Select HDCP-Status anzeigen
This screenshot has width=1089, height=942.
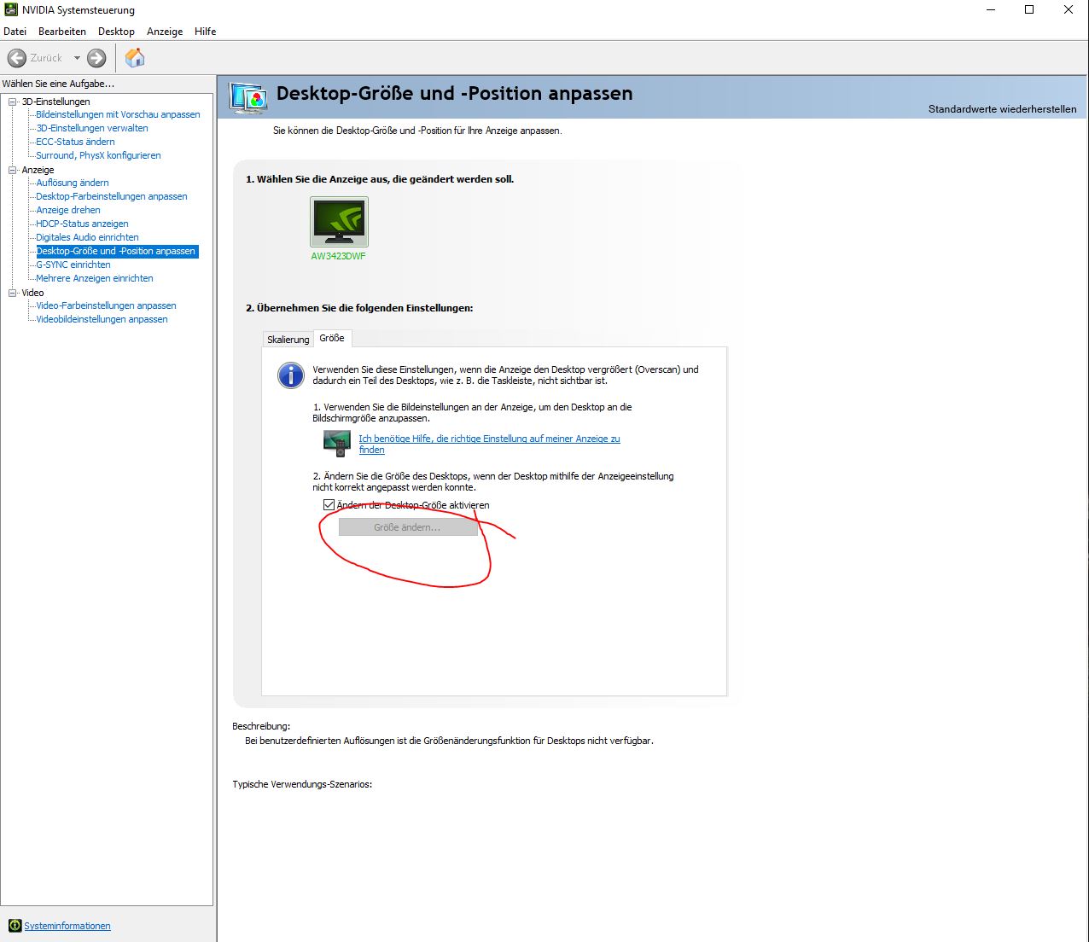[82, 224]
